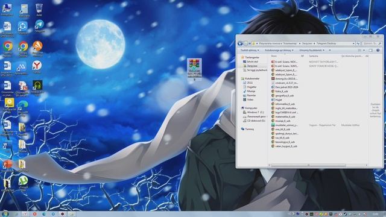This screenshot has width=386, height=217.
Task: Open Hujjatlar library in navigation pane
Action: click(x=250, y=87)
